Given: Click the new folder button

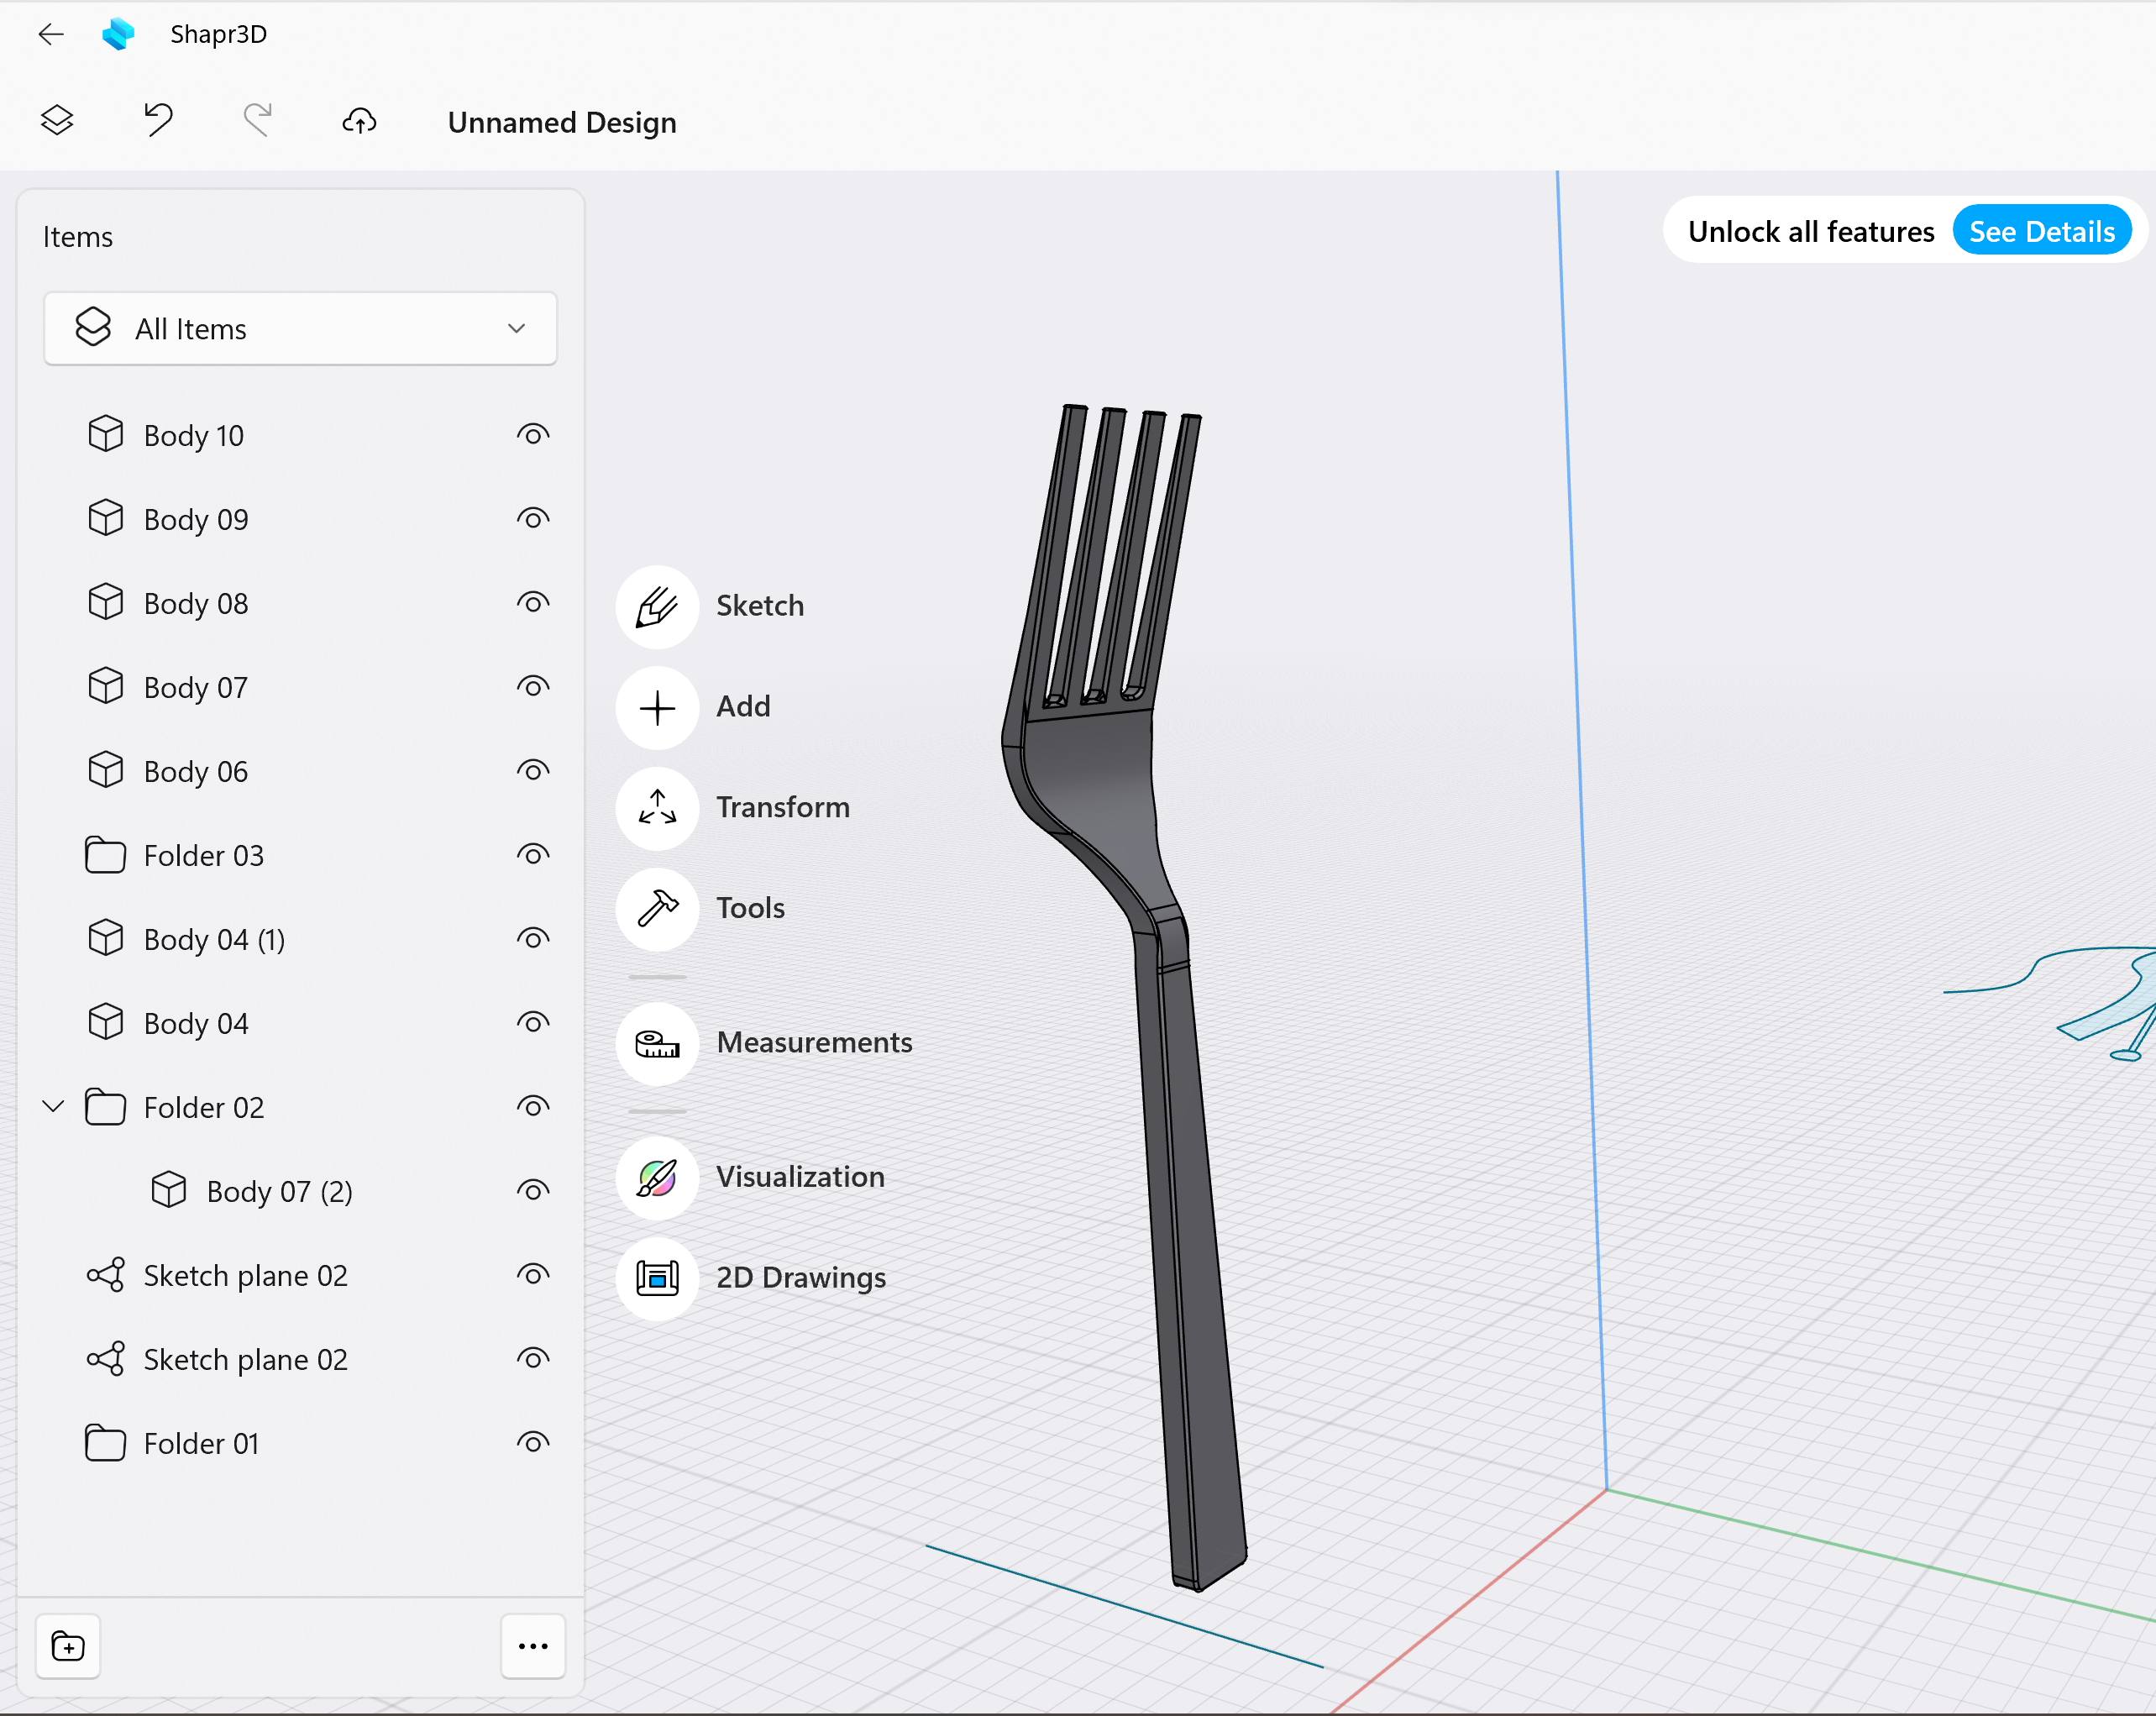Looking at the screenshot, I should click(68, 1646).
